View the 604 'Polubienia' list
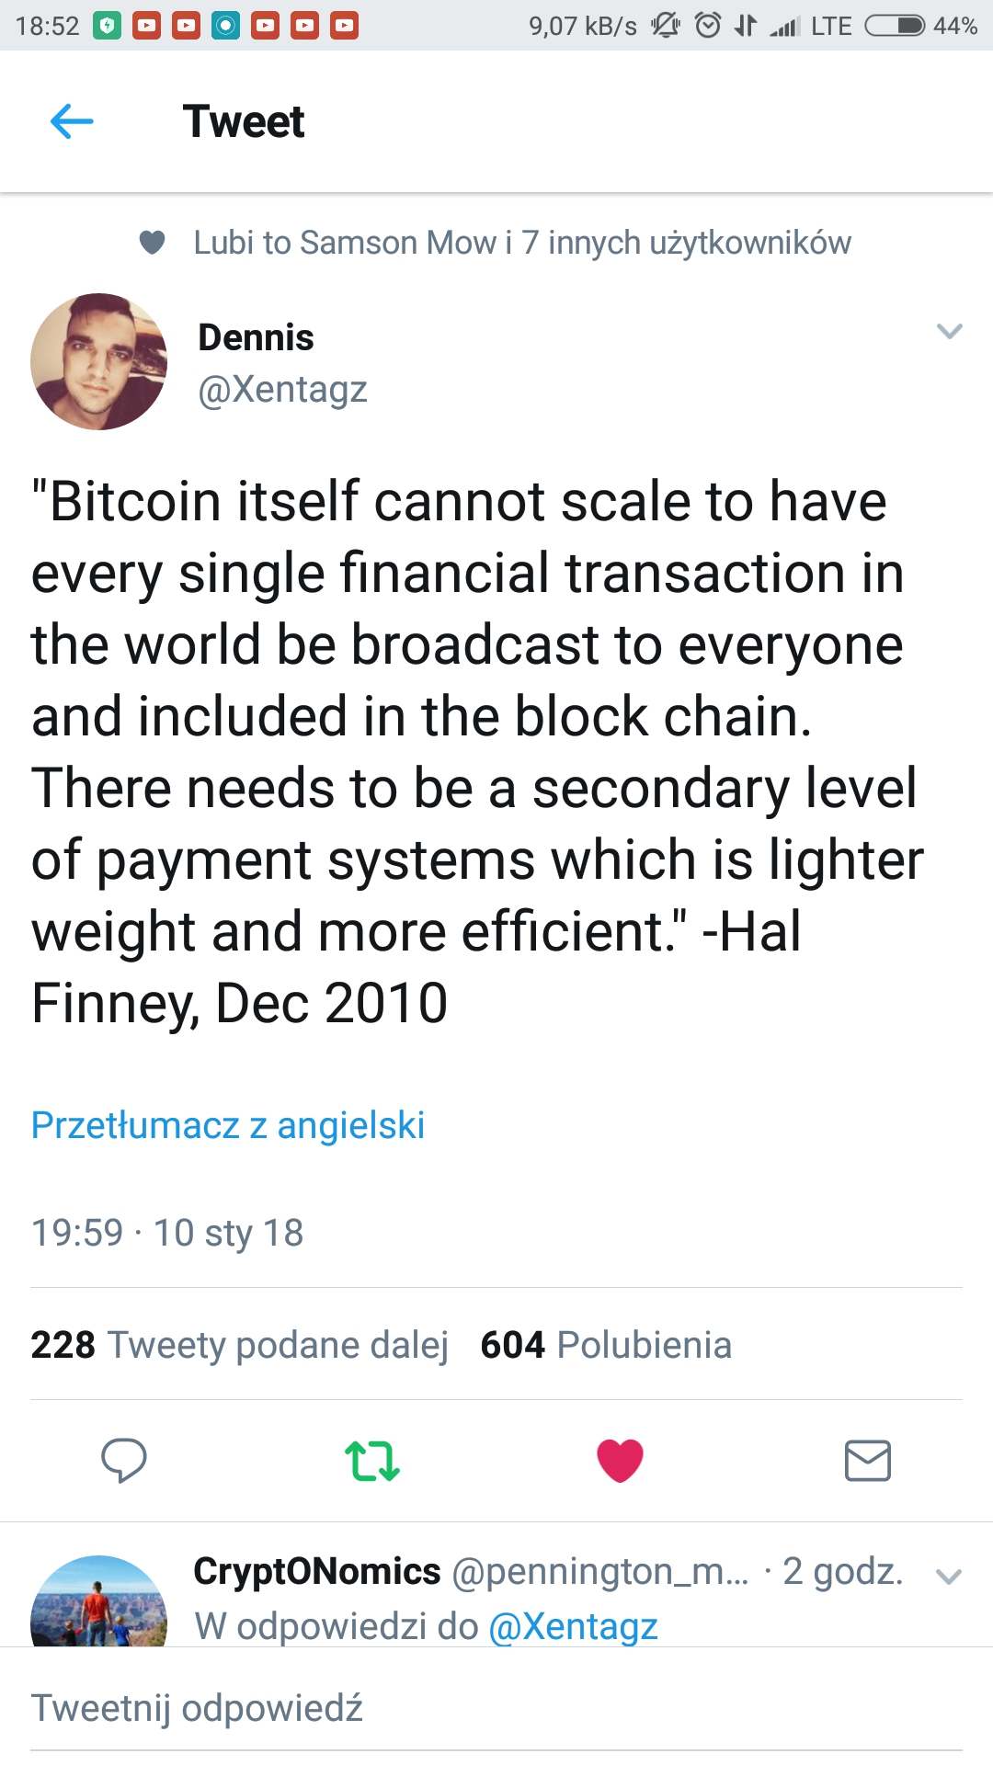This screenshot has height=1765, width=993. [606, 1345]
